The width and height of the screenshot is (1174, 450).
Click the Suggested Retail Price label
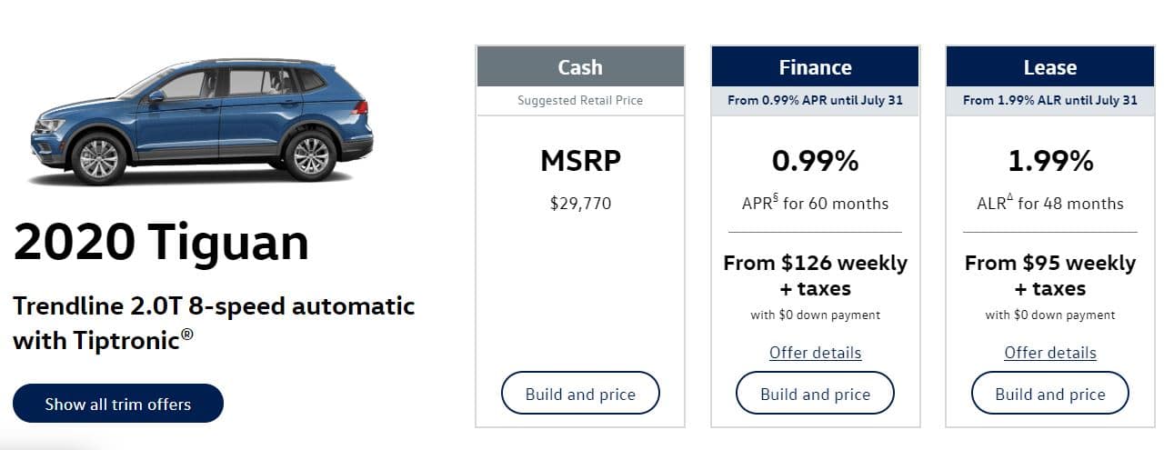[x=580, y=100]
